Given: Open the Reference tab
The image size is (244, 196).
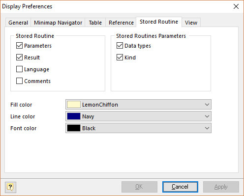Looking at the screenshot, I should pos(121,23).
